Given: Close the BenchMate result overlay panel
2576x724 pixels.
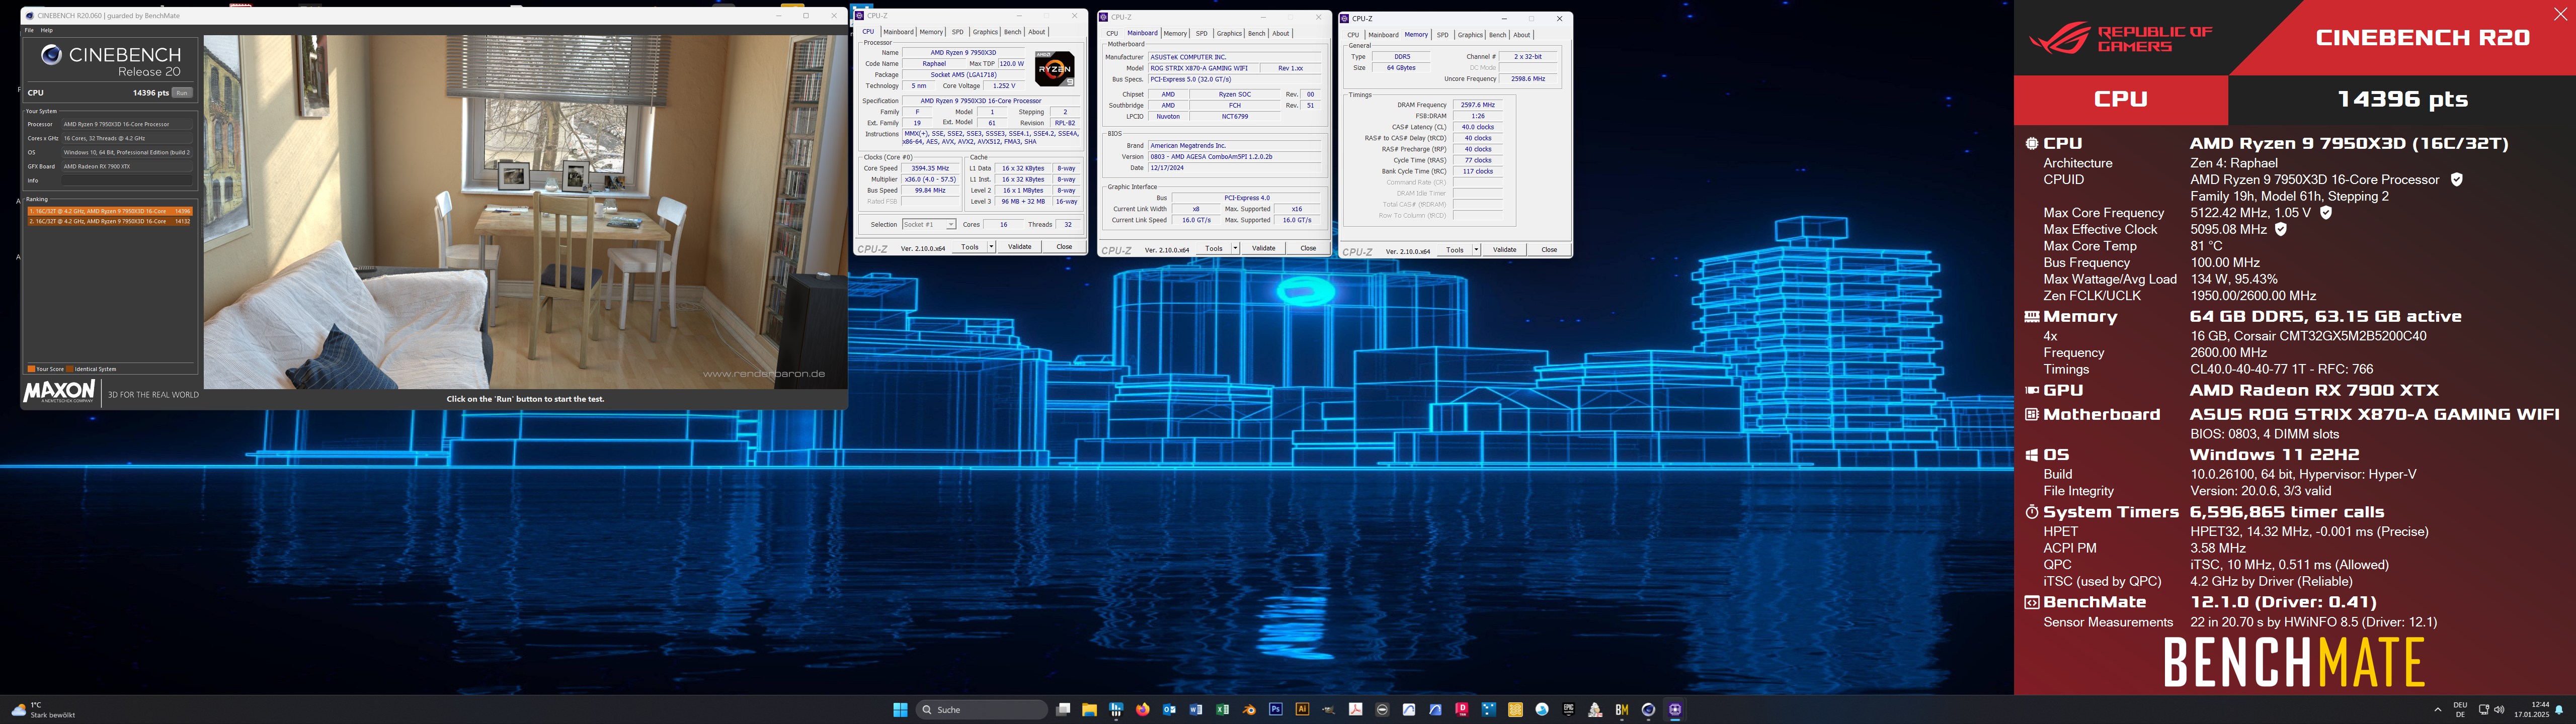Looking at the screenshot, I should click(2560, 14).
